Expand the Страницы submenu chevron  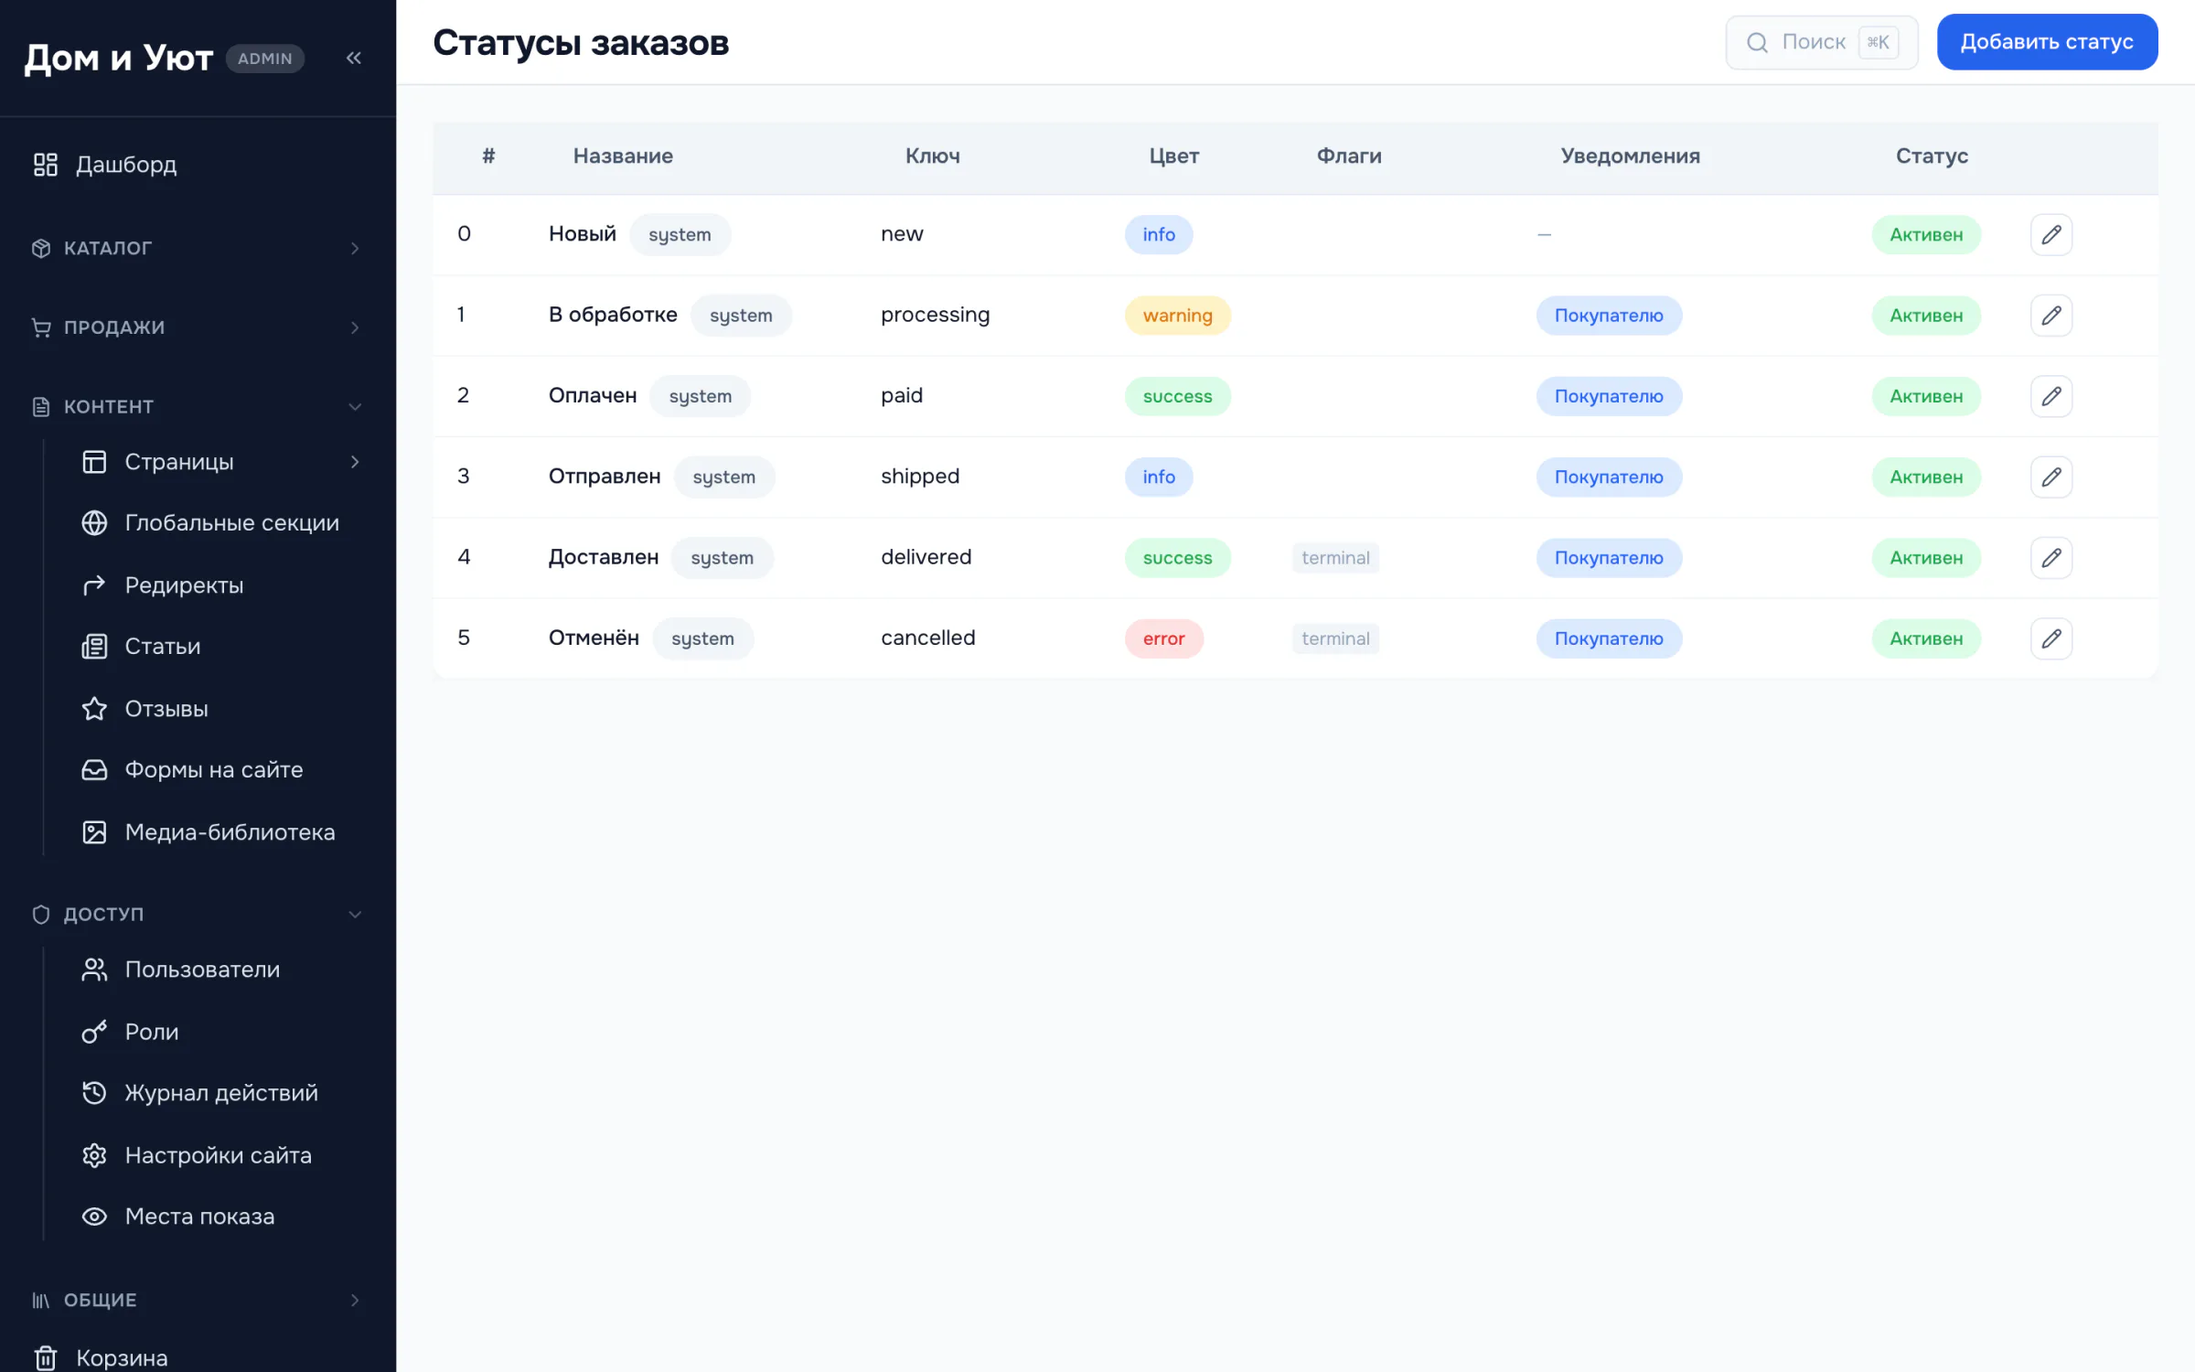coord(355,462)
